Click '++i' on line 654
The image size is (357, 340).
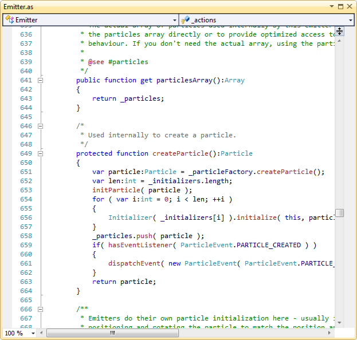pyautogui.click(x=218, y=199)
